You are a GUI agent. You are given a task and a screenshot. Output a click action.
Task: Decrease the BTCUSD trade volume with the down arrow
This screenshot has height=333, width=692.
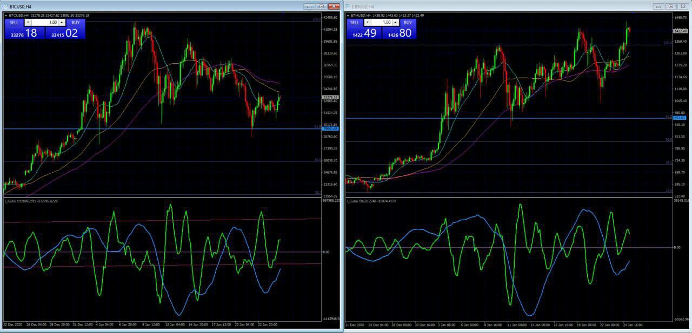[x=28, y=23]
